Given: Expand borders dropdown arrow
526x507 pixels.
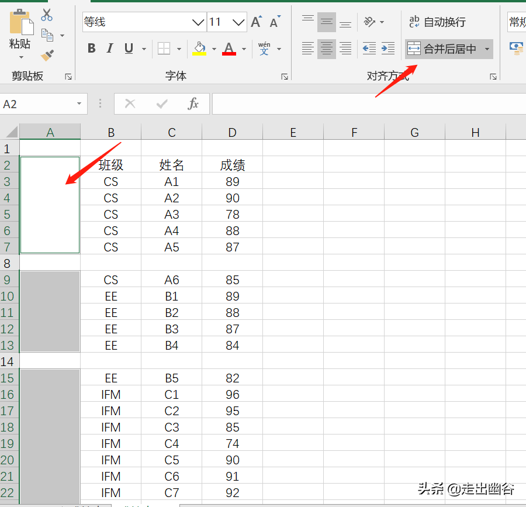Looking at the screenshot, I should (179, 49).
